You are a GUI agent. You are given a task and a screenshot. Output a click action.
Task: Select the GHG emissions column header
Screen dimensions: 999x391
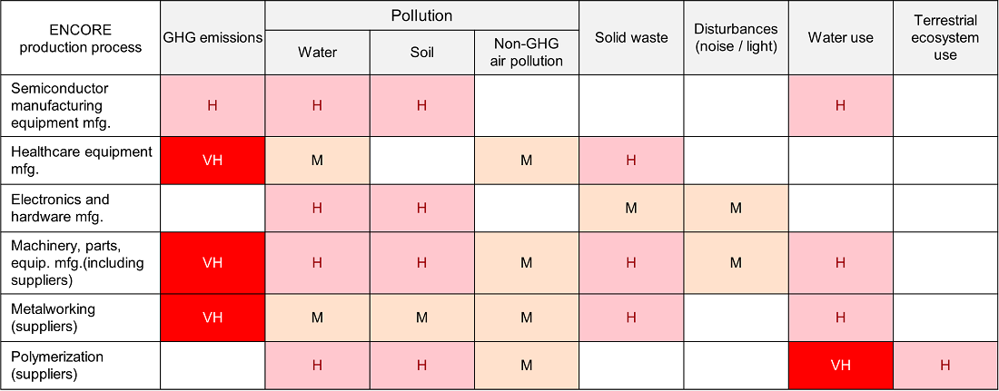(x=213, y=38)
